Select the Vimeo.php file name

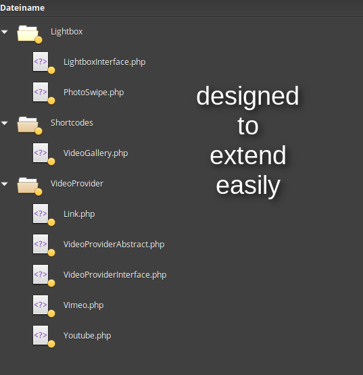click(x=83, y=305)
